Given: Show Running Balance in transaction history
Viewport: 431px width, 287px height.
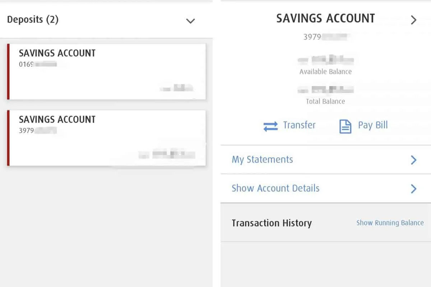Looking at the screenshot, I should pos(390,223).
